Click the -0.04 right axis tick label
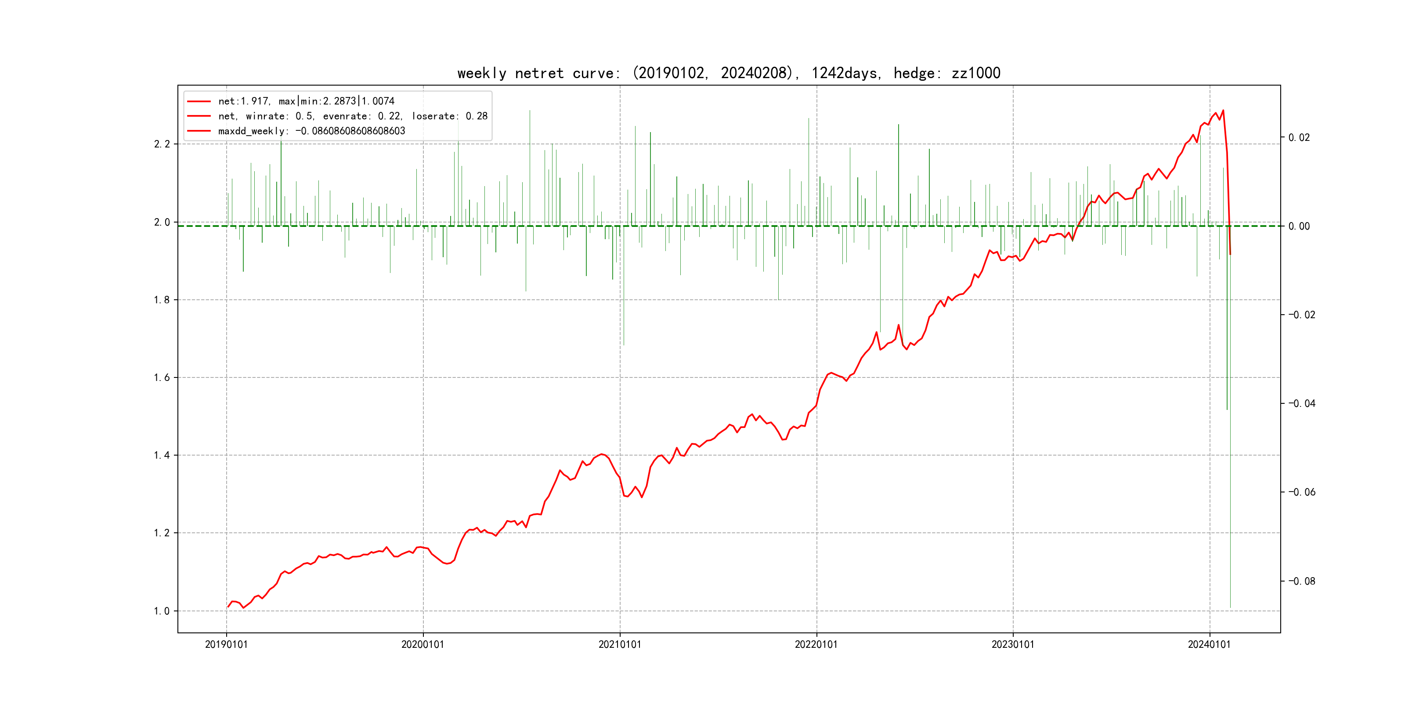Screen dimensions: 1423x711 click(x=1301, y=403)
